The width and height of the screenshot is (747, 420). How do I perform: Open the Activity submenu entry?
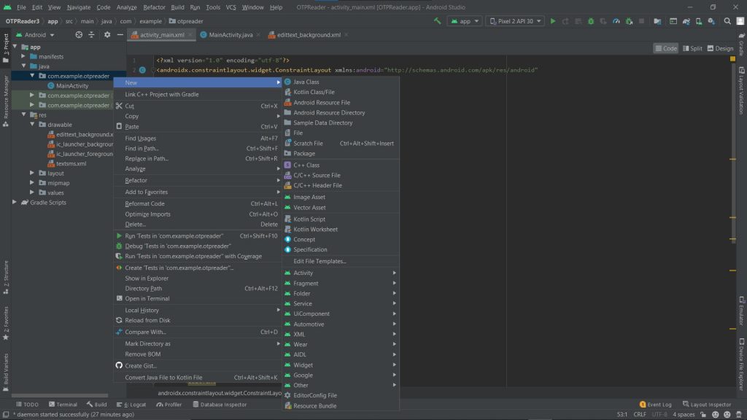pyautogui.click(x=341, y=273)
